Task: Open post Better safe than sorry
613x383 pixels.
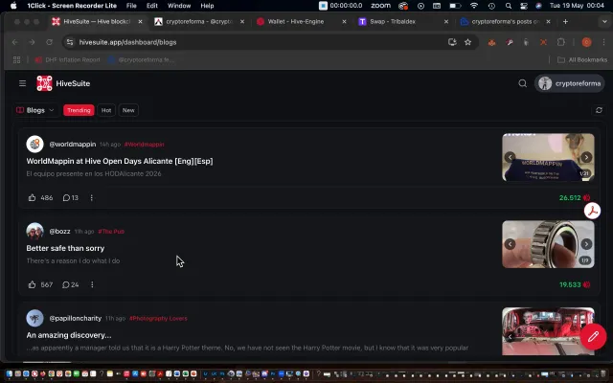Action: click(x=65, y=248)
